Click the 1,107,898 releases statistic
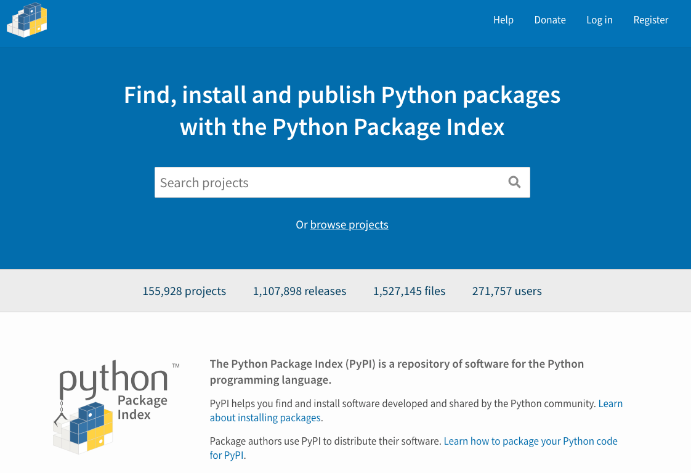Image resolution: width=691 pixels, height=473 pixels. pyautogui.click(x=299, y=291)
